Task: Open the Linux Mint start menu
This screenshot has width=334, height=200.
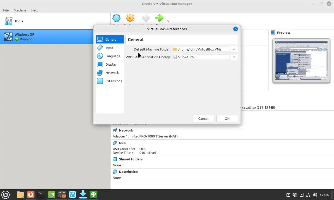Action: (5, 195)
